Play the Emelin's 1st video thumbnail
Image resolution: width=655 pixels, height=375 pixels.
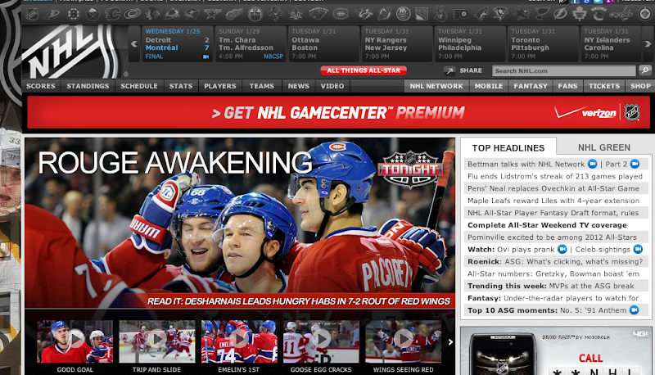coord(239,342)
